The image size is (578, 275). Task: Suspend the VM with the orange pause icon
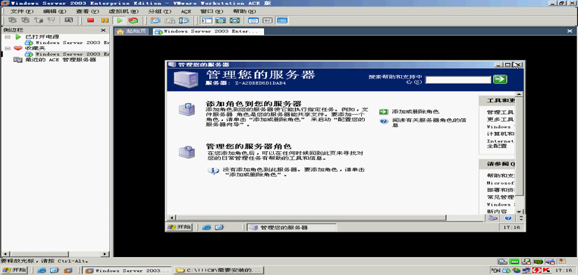pyautogui.click(x=105, y=20)
